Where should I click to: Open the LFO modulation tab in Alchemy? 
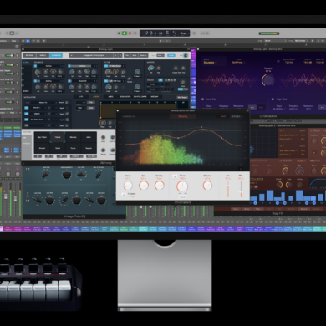81,97
